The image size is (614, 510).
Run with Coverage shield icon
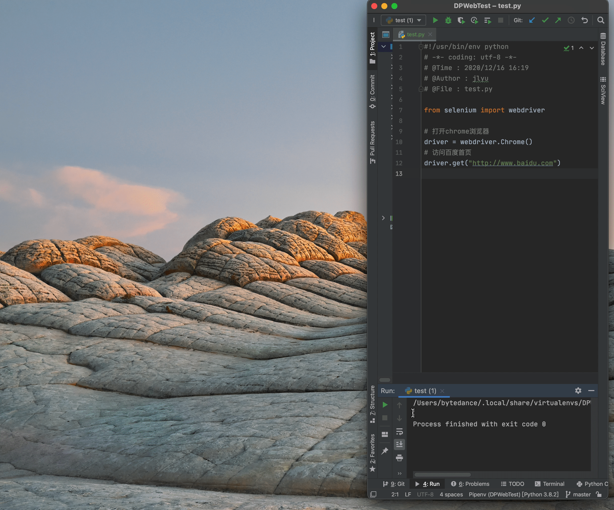point(461,20)
